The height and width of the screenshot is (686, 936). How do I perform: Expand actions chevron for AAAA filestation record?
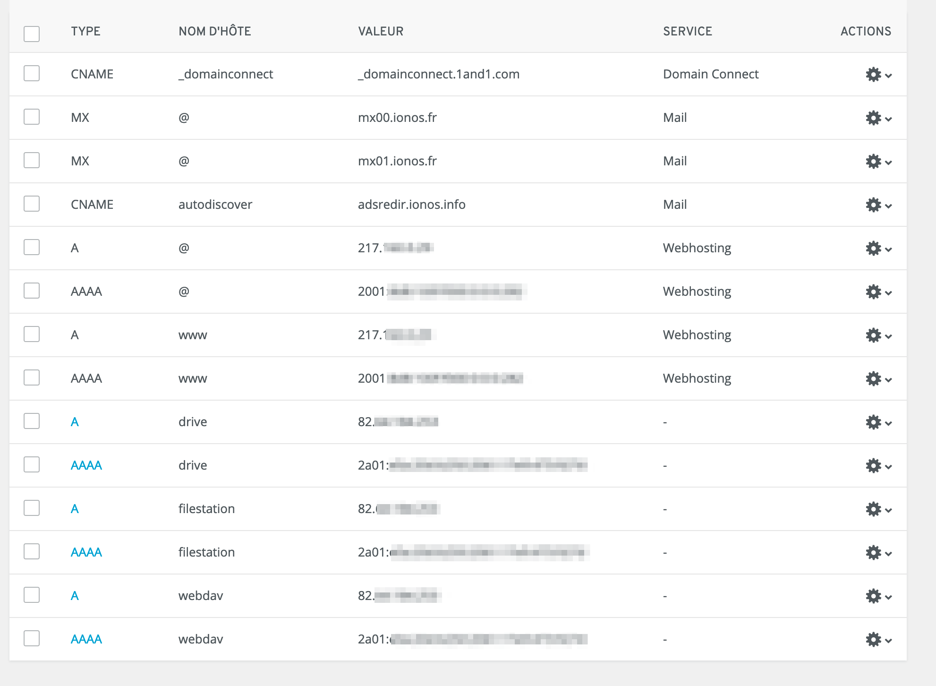pyautogui.click(x=889, y=554)
